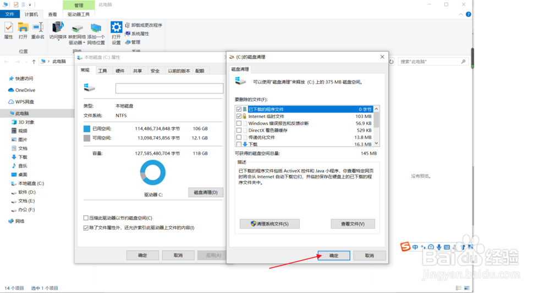Viewport: 550px width, 293px height.
Task: Select 快速访问 in the navigation pane
Action: tap(21, 78)
